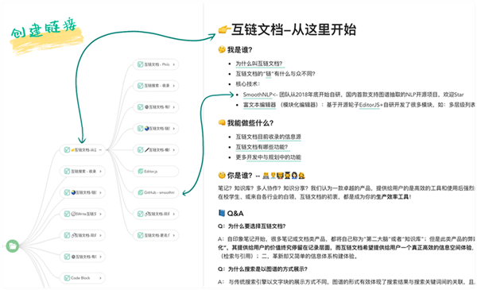This screenshot has height=290, width=477.
Task: Click blue book emoji beside Q&A heading
Action: click(x=222, y=213)
